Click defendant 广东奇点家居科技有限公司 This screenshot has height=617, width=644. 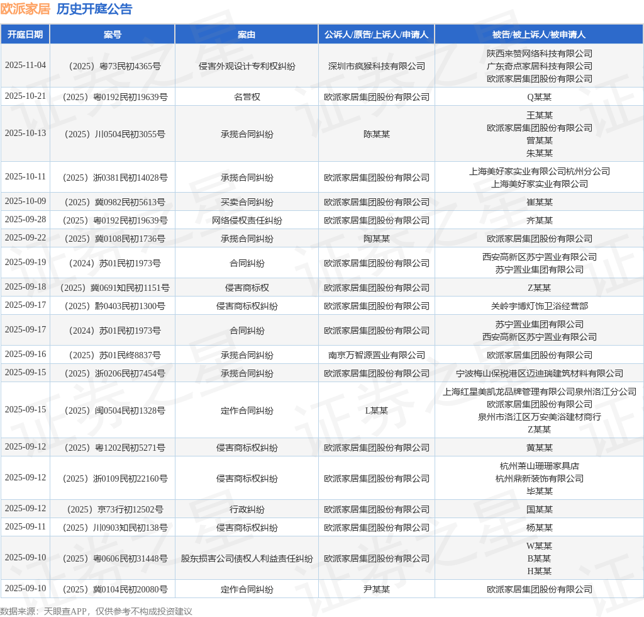click(539, 66)
